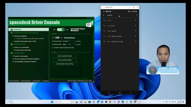191x107 pixels.
Task: Open the Windows Start menu
Action: [x=52, y=102]
